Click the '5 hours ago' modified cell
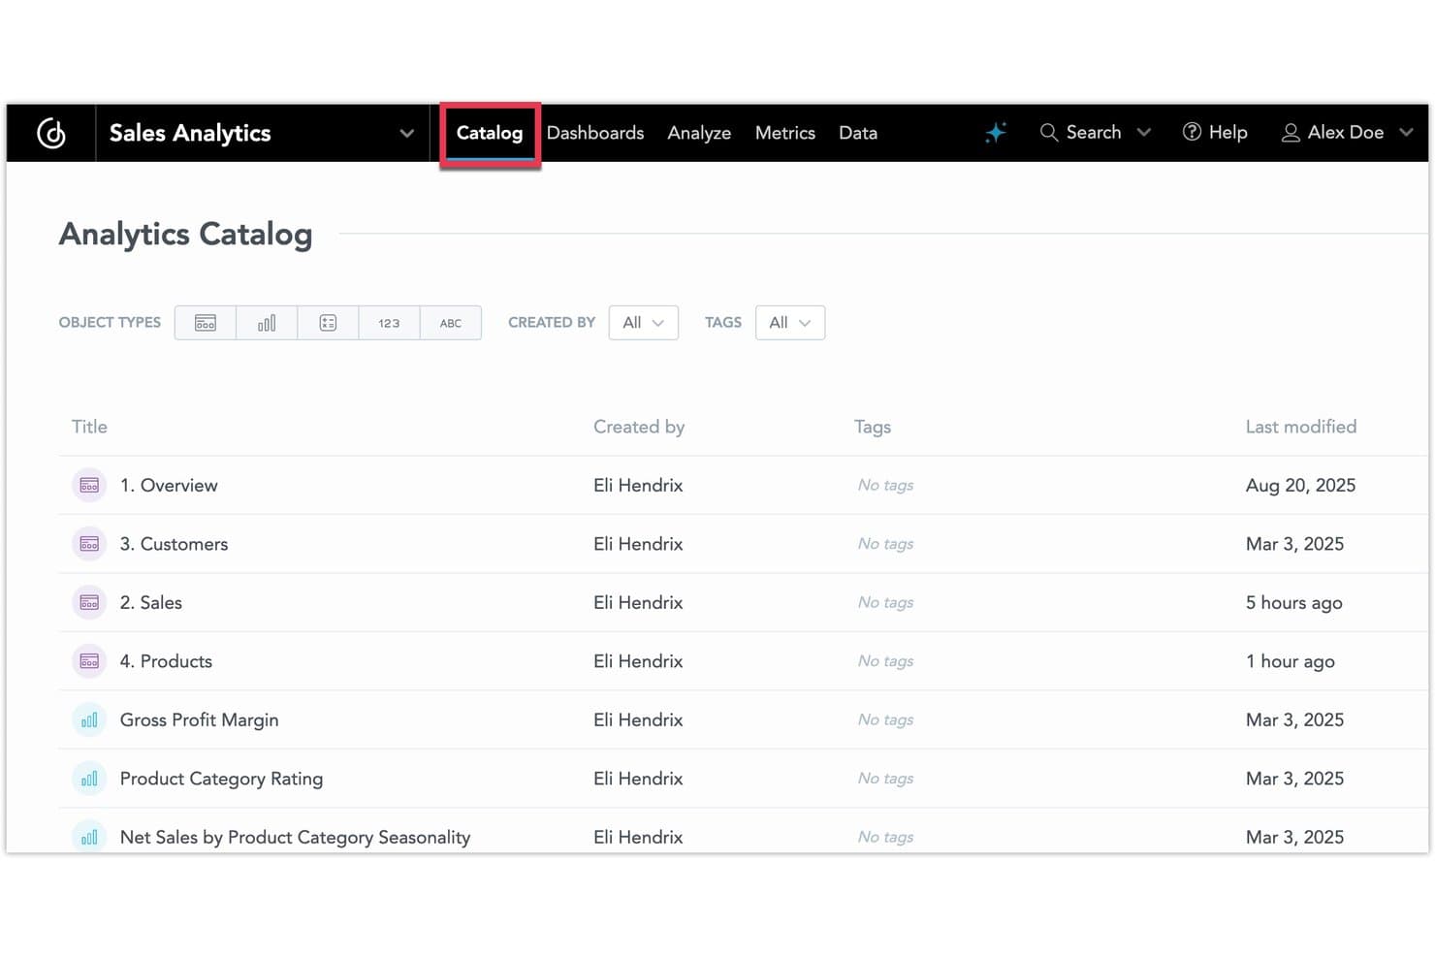 point(1294,602)
